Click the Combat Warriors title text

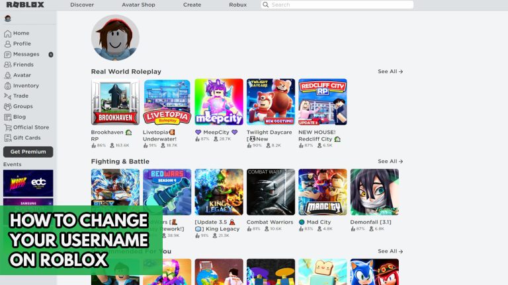[x=270, y=222]
